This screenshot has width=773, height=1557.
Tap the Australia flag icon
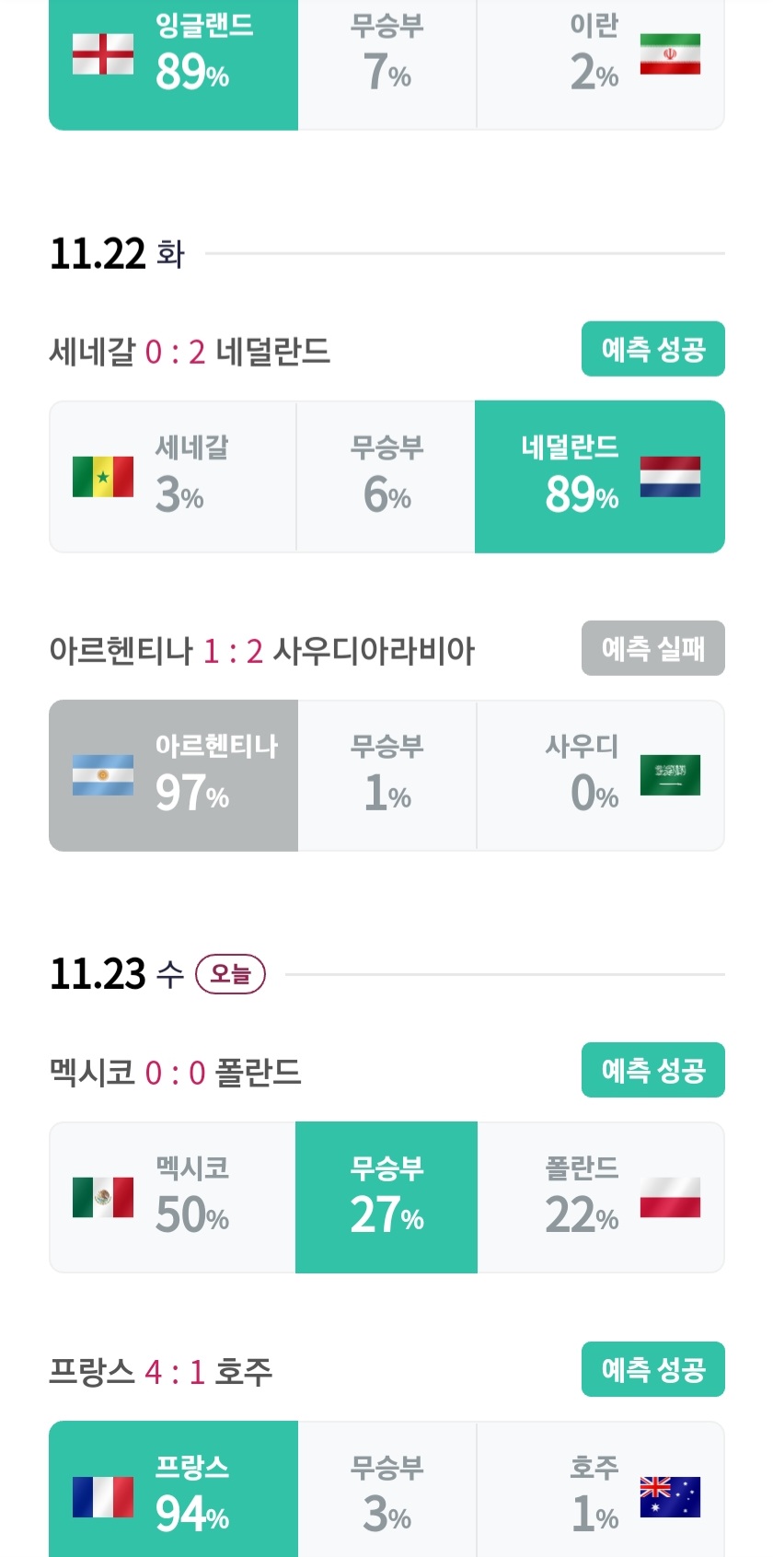click(670, 1496)
